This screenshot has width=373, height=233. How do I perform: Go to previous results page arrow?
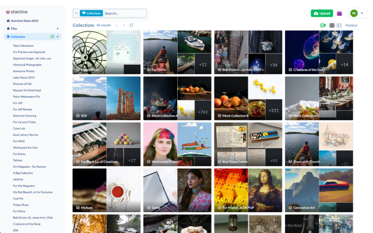(x=117, y=26)
